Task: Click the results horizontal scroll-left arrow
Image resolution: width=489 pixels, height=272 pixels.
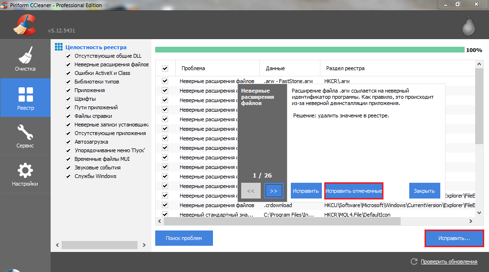Action: point(159,221)
